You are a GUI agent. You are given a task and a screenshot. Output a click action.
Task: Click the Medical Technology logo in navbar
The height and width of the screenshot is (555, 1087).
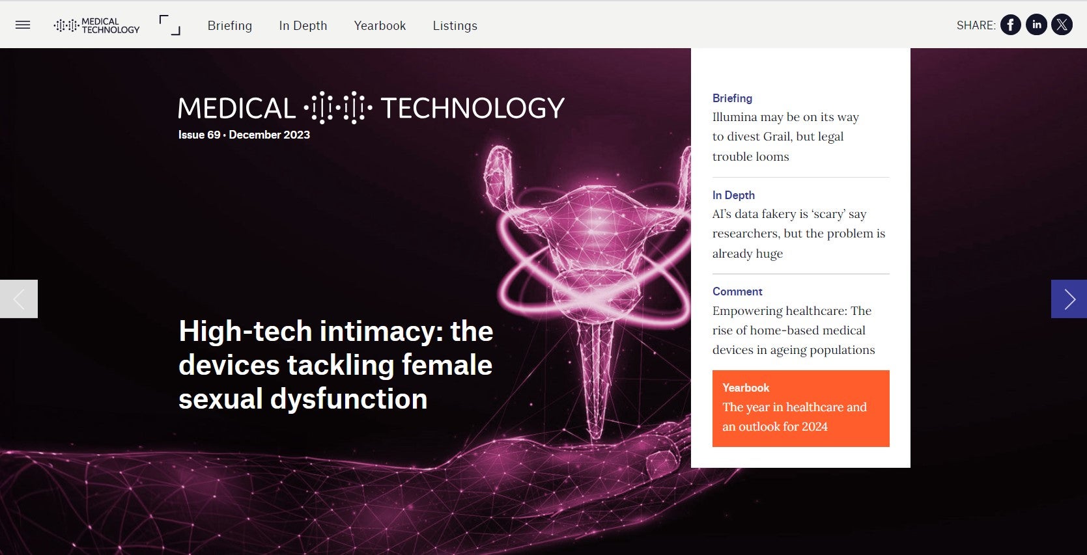(97, 25)
